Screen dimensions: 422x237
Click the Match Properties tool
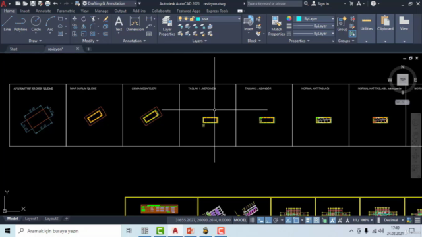pos(276,26)
